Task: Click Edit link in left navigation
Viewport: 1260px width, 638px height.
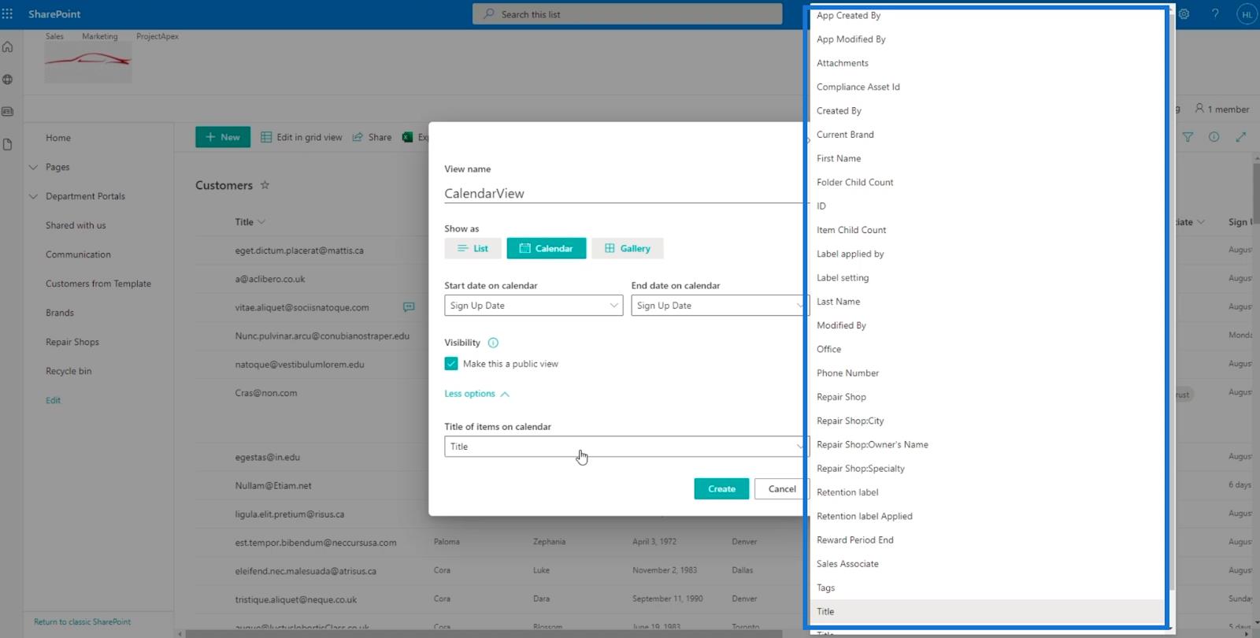Action: (53, 400)
